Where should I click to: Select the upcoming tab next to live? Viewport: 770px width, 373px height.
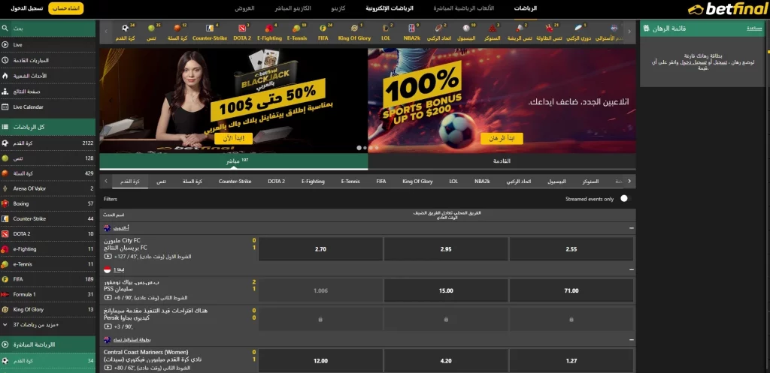click(x=502, y=161)
